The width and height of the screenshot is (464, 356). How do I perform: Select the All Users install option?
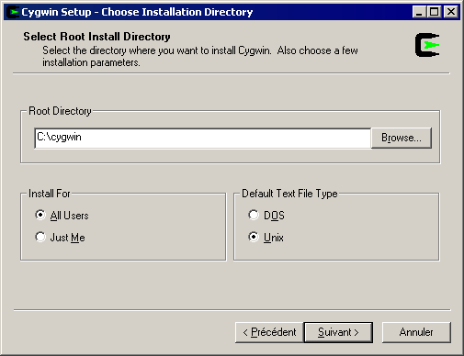[x=62, y=216]
